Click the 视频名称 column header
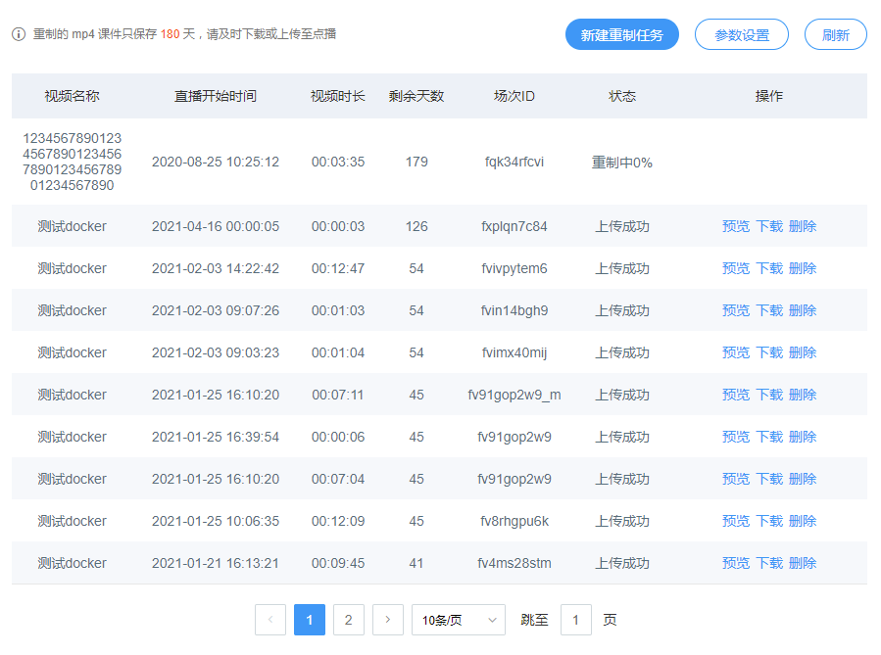Screen dimensions: 881x655 pos(72,96)
